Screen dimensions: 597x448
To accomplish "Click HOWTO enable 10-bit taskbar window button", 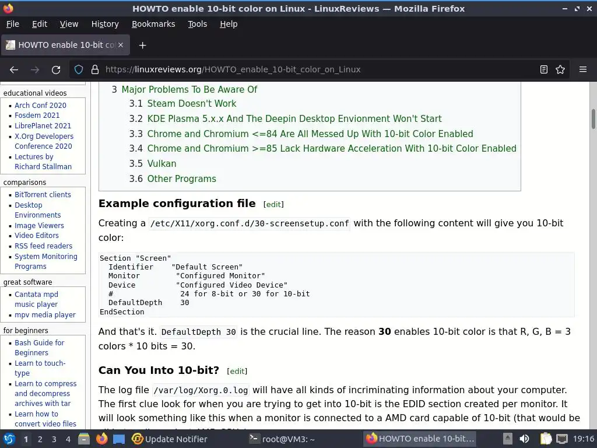I will click(420, 439).
